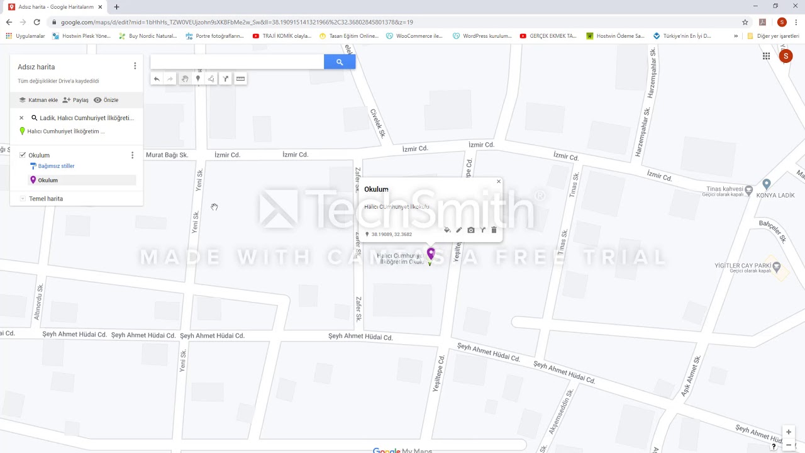Open Diğer yer işaretleri bookmarks folder
The width and height of the screenshot is (805, 453).
click(773, 36)
